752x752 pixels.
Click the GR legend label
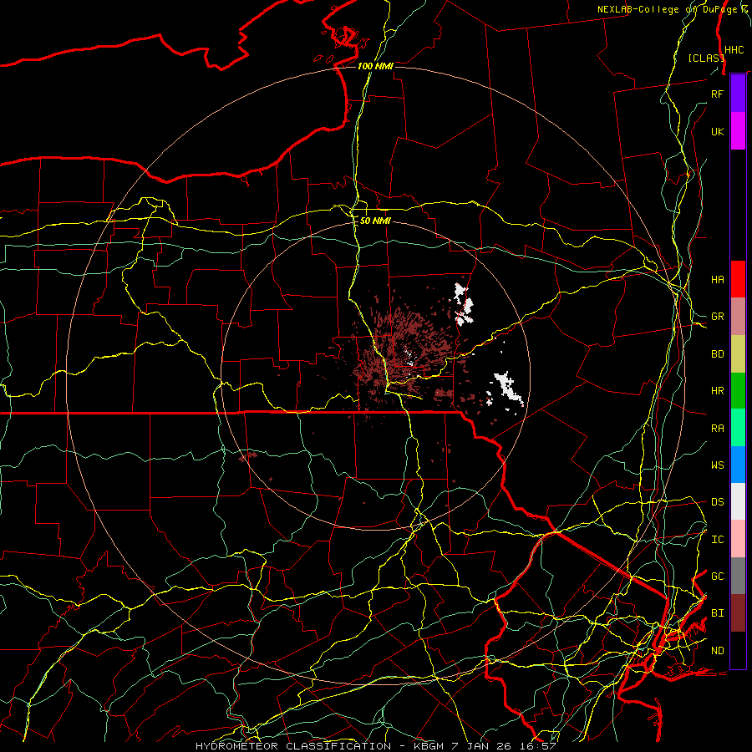point(717,317)
